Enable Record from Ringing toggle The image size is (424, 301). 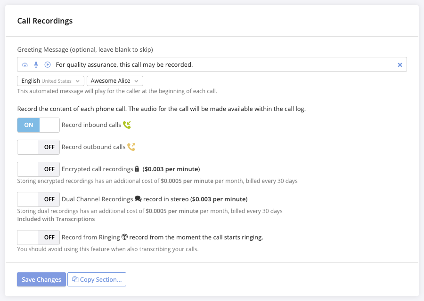point(39,238)
